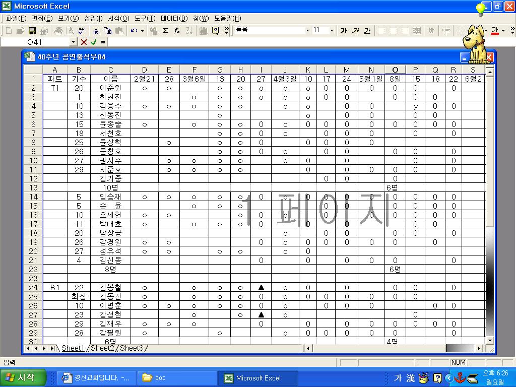Open the font color dropdown arrow
Screen dimensions: 516x387
(503, 31)
